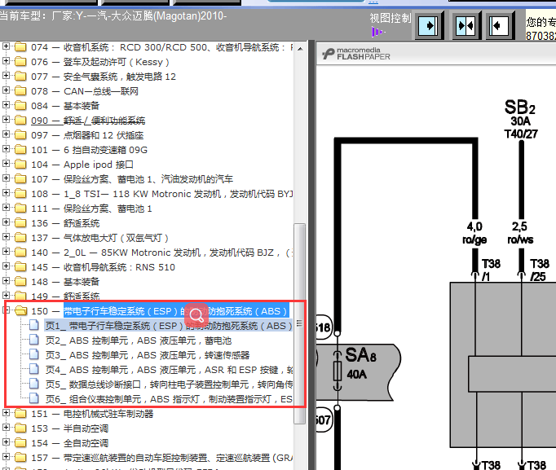
Task: Select 090 舒适/便利功能系统 label
Action: point(88,121)
